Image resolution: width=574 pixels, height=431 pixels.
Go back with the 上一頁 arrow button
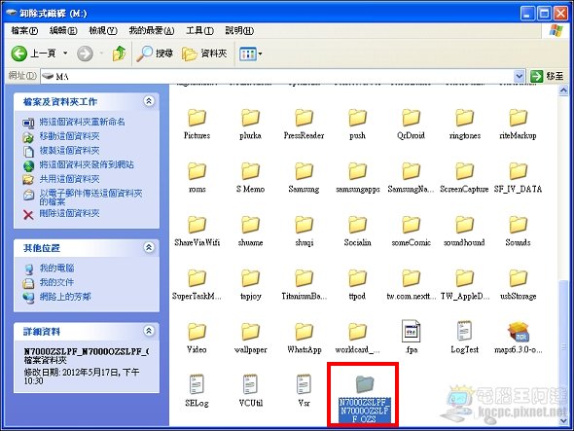tap(33, 54)
